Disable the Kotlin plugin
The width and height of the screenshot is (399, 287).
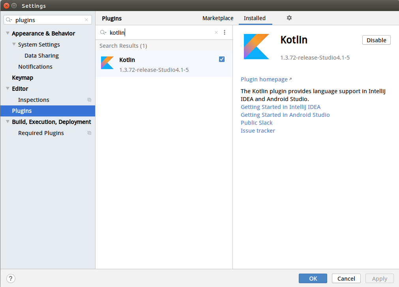[377, 40]
